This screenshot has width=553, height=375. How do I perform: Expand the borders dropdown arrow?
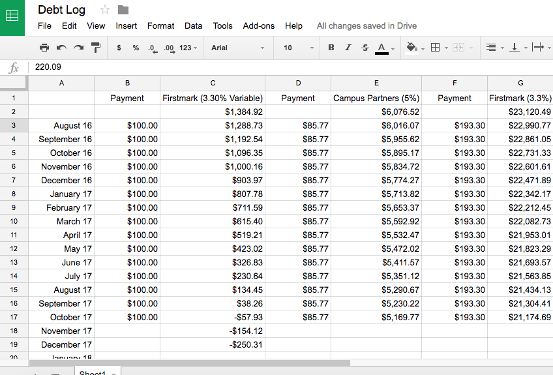(446, 48)
